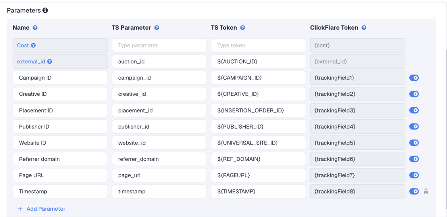The height and width of the screenshot is (217, 447).
Task: Click the Cost name link
Action: pos(23,45)
